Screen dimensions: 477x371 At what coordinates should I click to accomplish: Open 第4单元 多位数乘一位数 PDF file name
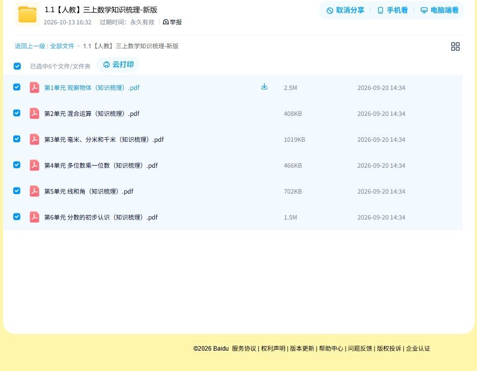pyautogui.click(x=101, y=165)
